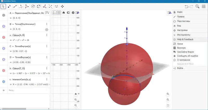Click Войти… to sign in

click(190, 68)
